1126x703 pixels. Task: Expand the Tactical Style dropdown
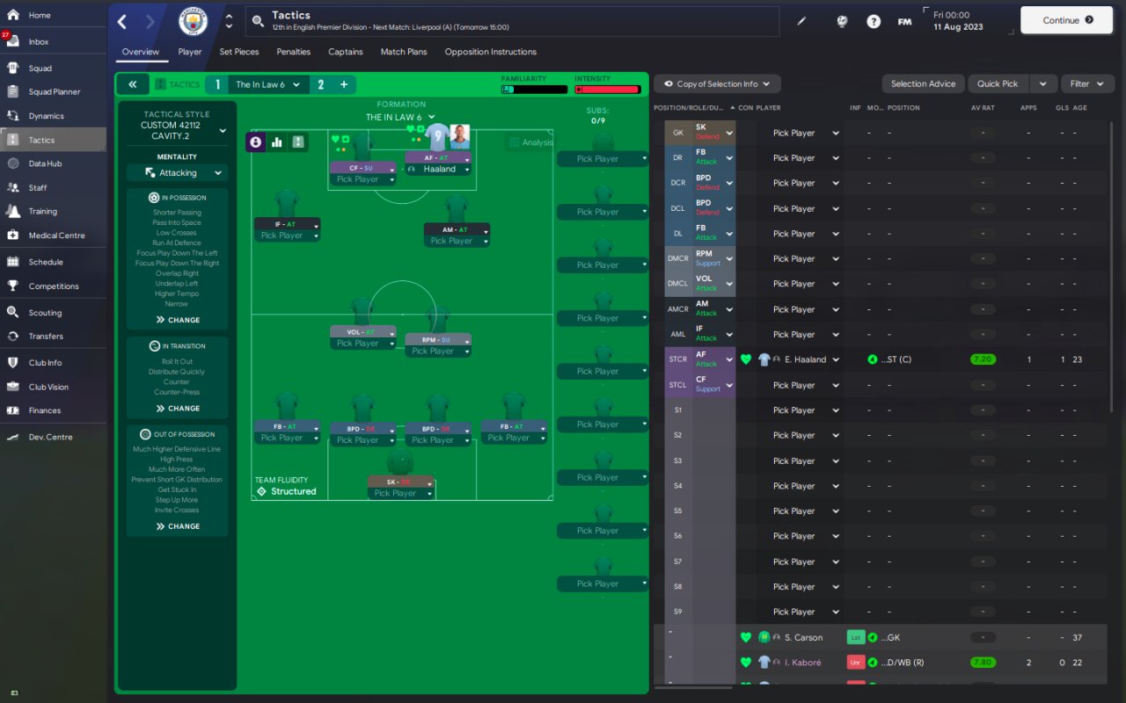click(223, 131)
